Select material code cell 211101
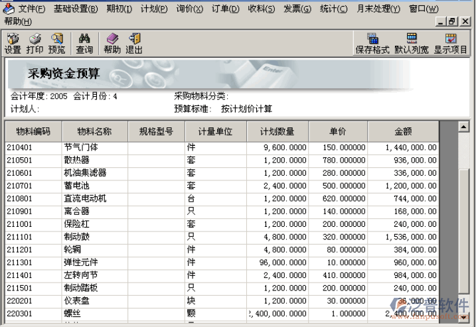 tap(33, 237)
